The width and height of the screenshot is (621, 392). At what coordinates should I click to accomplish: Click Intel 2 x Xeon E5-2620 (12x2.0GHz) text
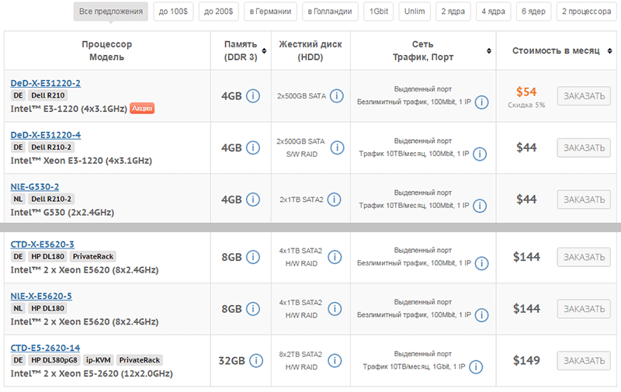pos(92,374)
